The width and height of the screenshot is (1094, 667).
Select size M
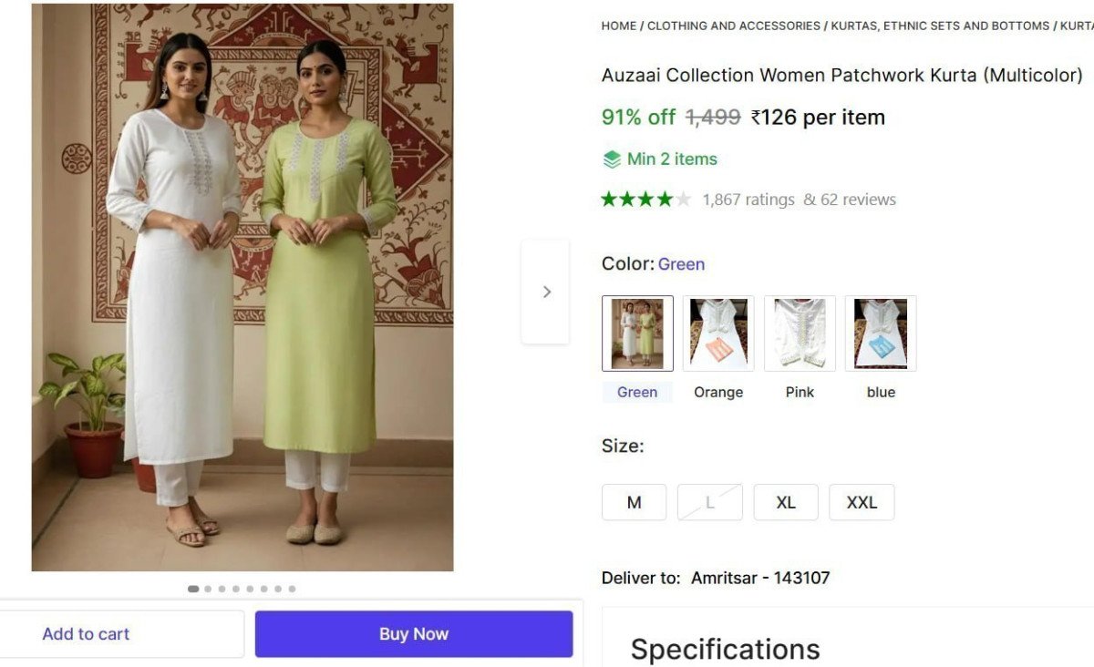(x=635, y=502)
